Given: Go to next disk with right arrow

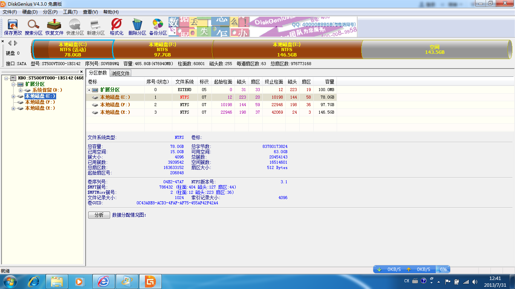Looking at the screenshot, I should (x=15, y=43).
